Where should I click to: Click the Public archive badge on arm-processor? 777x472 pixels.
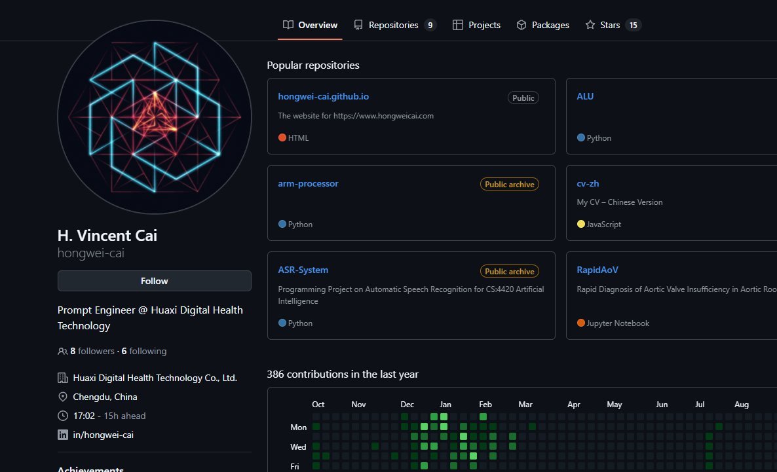tap(510, 184)
